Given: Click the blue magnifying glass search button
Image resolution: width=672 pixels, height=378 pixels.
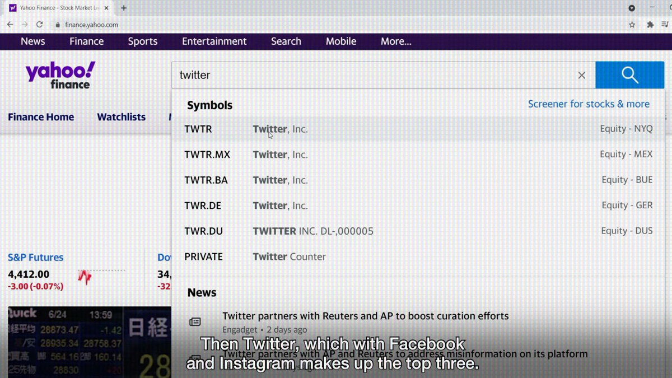Looking at the screenshot, I should 629,75.
